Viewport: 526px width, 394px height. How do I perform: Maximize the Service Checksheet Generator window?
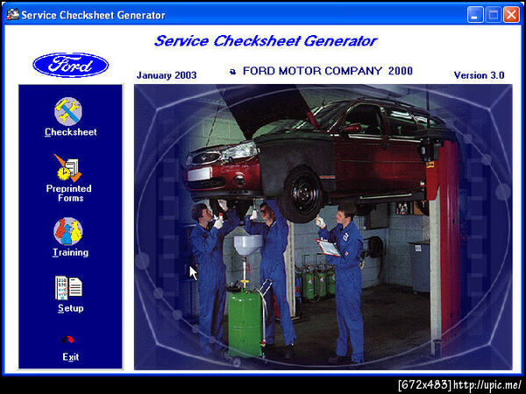pyautogui.click(x=493, y=15)
